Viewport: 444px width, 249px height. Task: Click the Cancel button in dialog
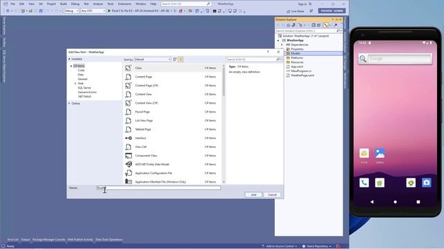click(x=273, y=195)
